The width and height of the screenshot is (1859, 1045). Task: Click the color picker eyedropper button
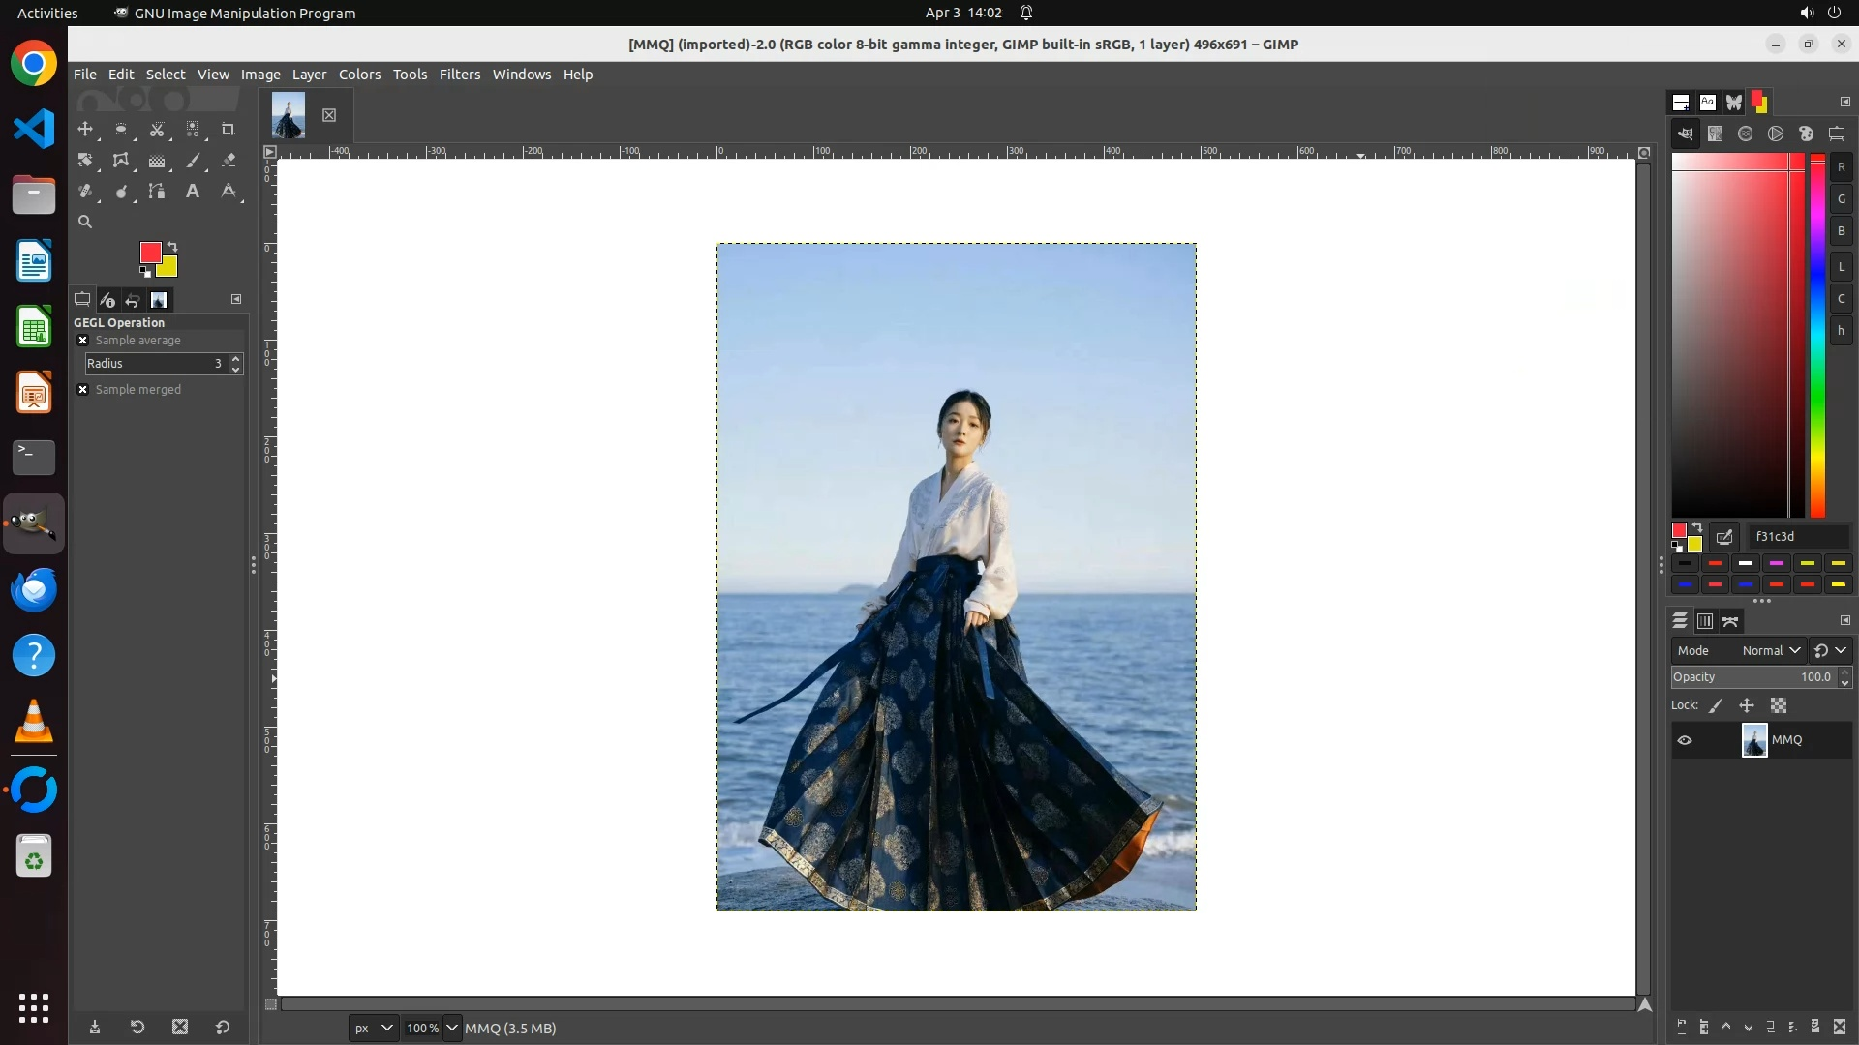(x=1724, y=537)
